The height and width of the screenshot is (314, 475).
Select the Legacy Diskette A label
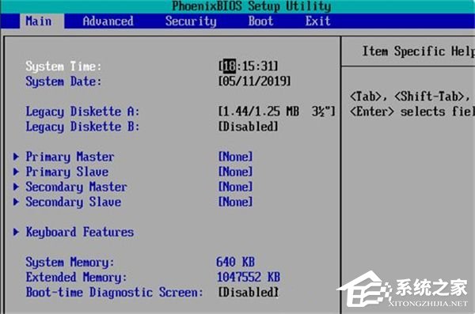(x=82, y=112)
